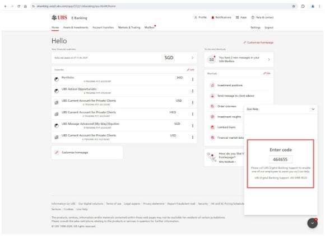Viewport: 325px width, 236px height.
Task: Open Investment insights shortcut
Action: coord(229,117)
